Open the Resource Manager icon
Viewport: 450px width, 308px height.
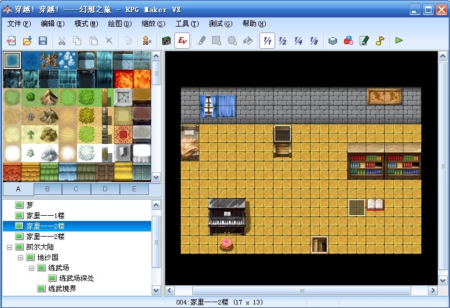pyautogui.click(x=349, y=41)
